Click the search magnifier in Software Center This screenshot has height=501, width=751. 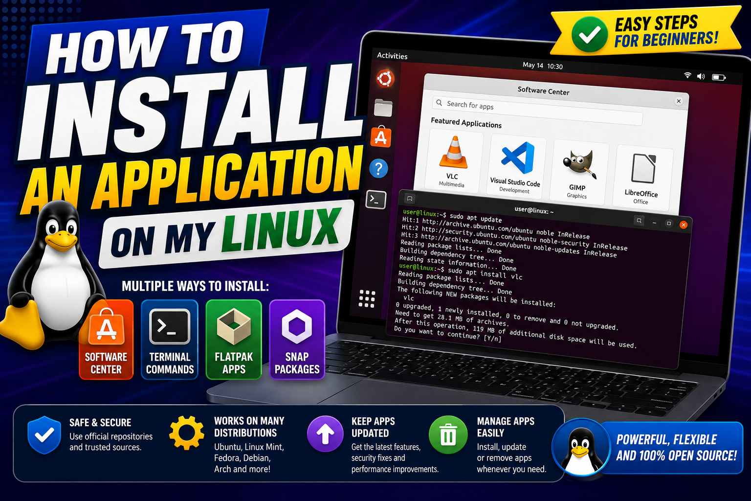click(439, 103)
